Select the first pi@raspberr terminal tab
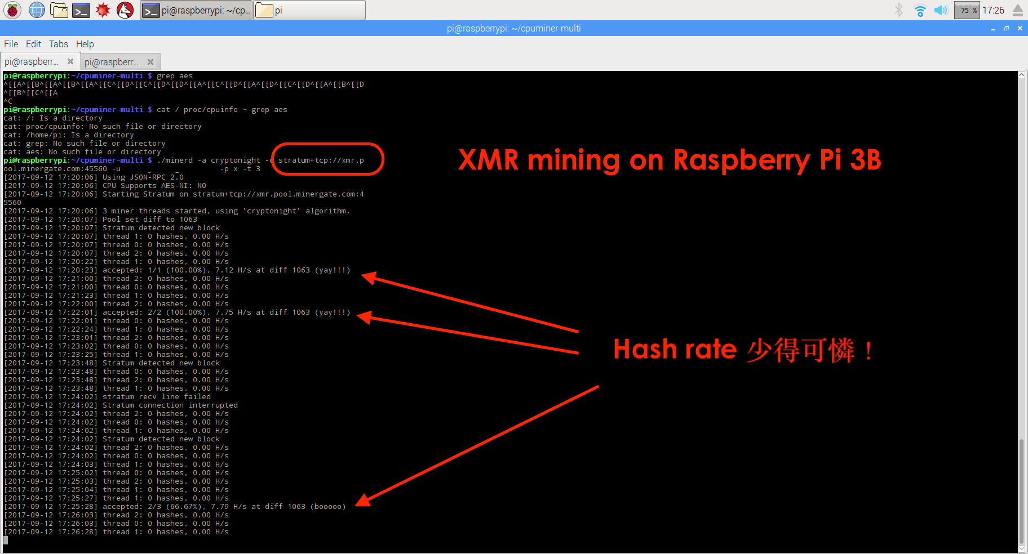This screenshot has height=554, width=1028. [x=39, y=61]
